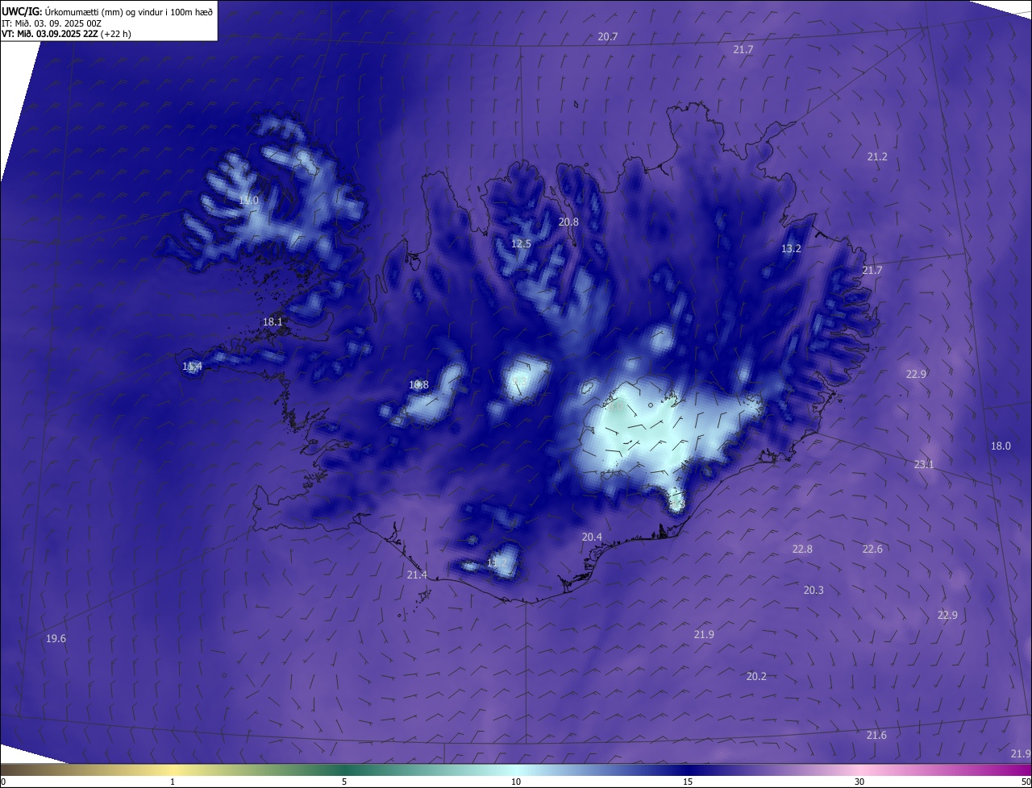The height and width of the screenshot is (788, 1032).
Task: Click the 19.6 value label
Action: click(x=56, y=638)
